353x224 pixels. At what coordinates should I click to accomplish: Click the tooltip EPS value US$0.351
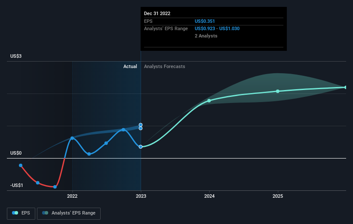[205, 21]
